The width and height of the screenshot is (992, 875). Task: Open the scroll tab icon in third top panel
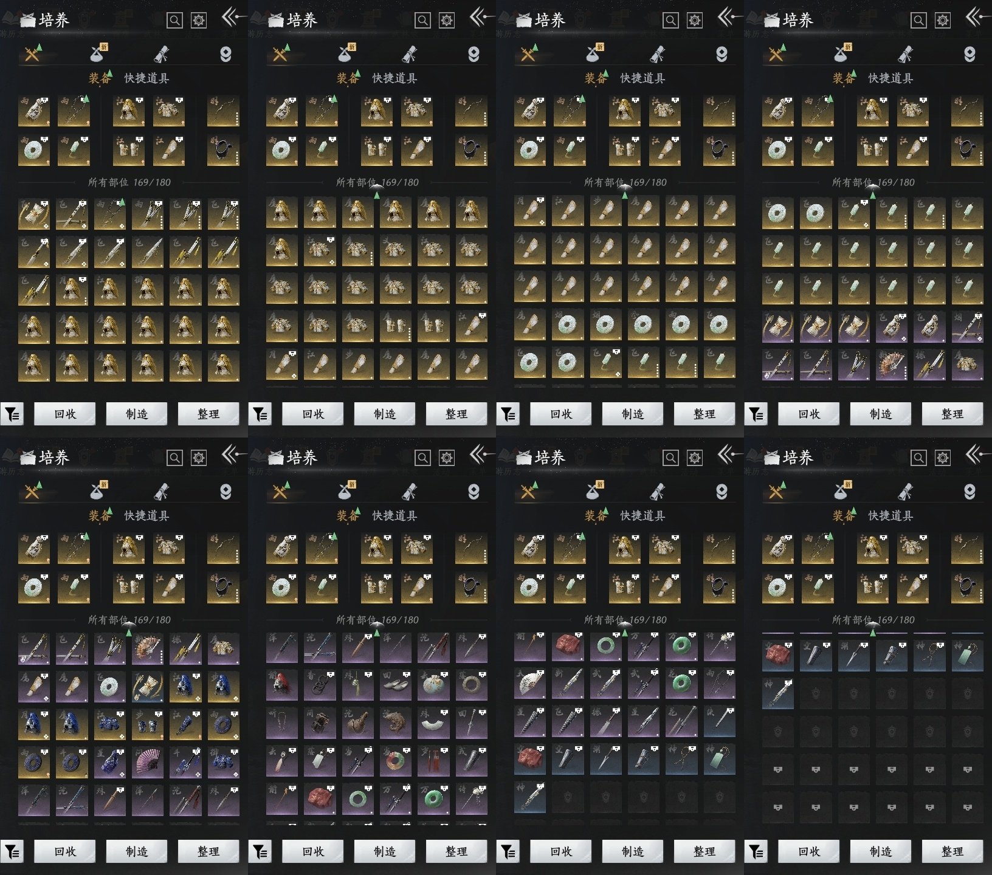coord(657,54)
